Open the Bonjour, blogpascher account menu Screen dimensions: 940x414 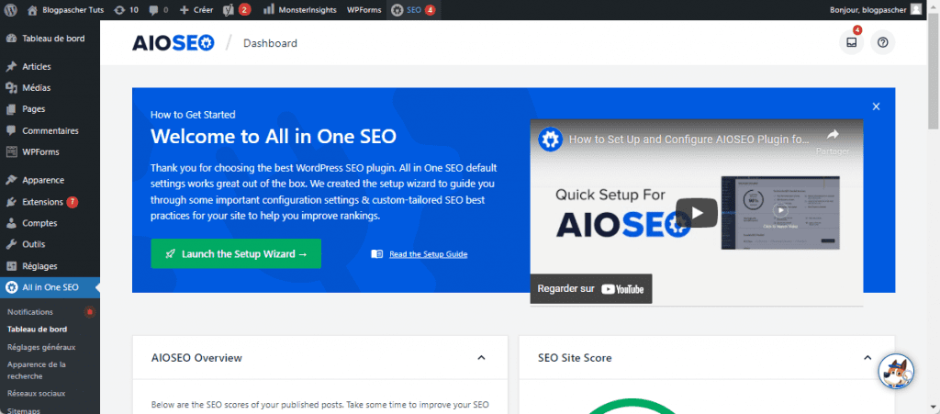pyautogui.click(x=876, y=9)
